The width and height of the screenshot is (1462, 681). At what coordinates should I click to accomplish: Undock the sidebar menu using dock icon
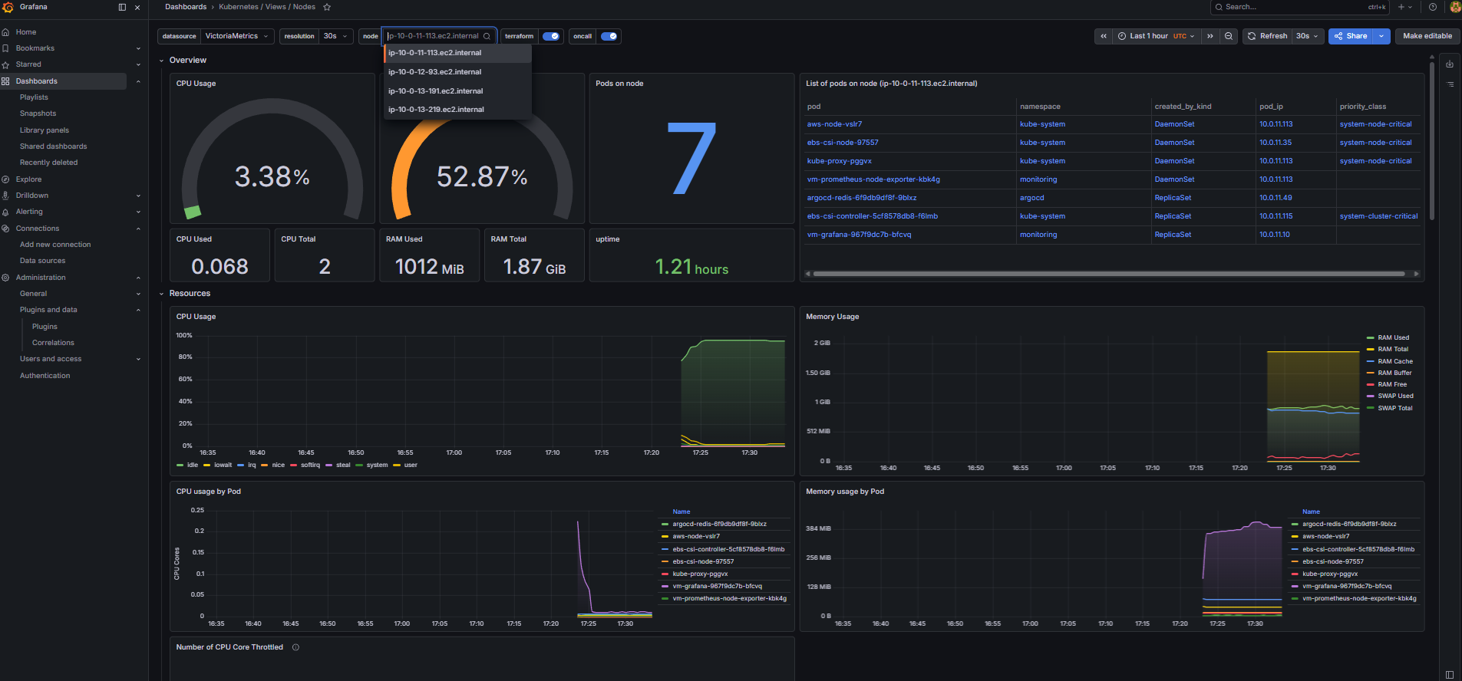coord(122,7)
